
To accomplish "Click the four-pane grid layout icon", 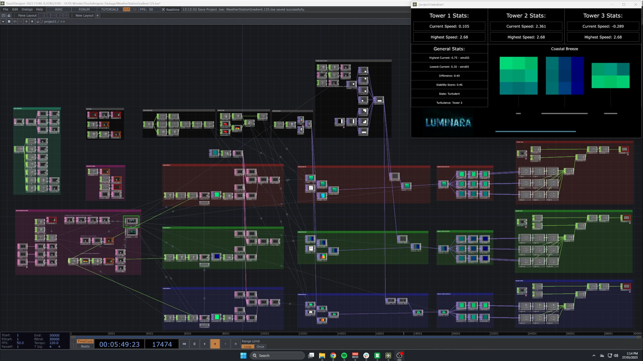I will (x=66, y=15).
